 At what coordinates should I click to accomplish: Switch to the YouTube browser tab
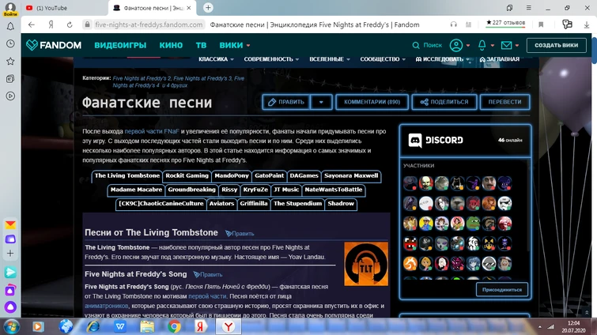63,8
